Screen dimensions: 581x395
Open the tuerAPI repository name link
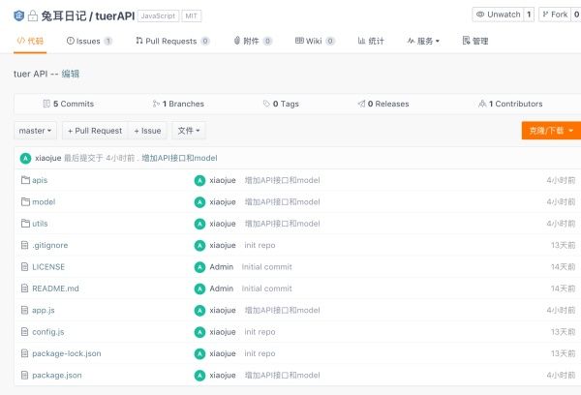coord(115,15)
